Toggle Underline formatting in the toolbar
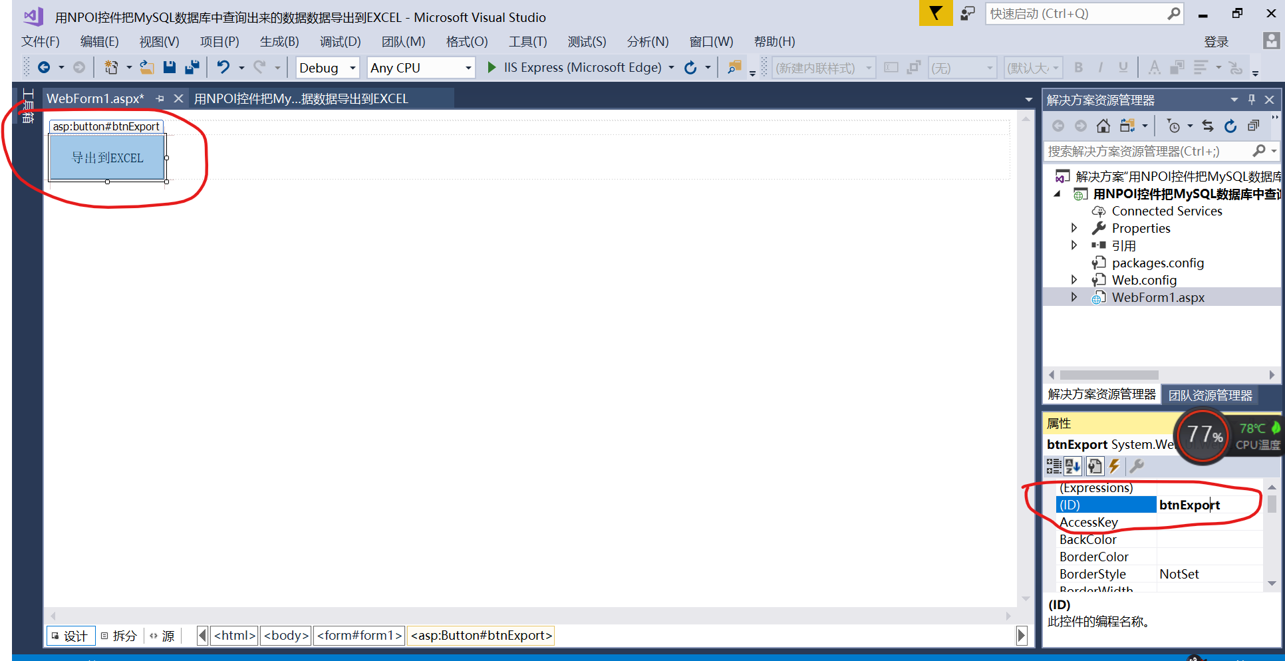The width and height of the screenshot is (1285, 661). [1123, 67]
